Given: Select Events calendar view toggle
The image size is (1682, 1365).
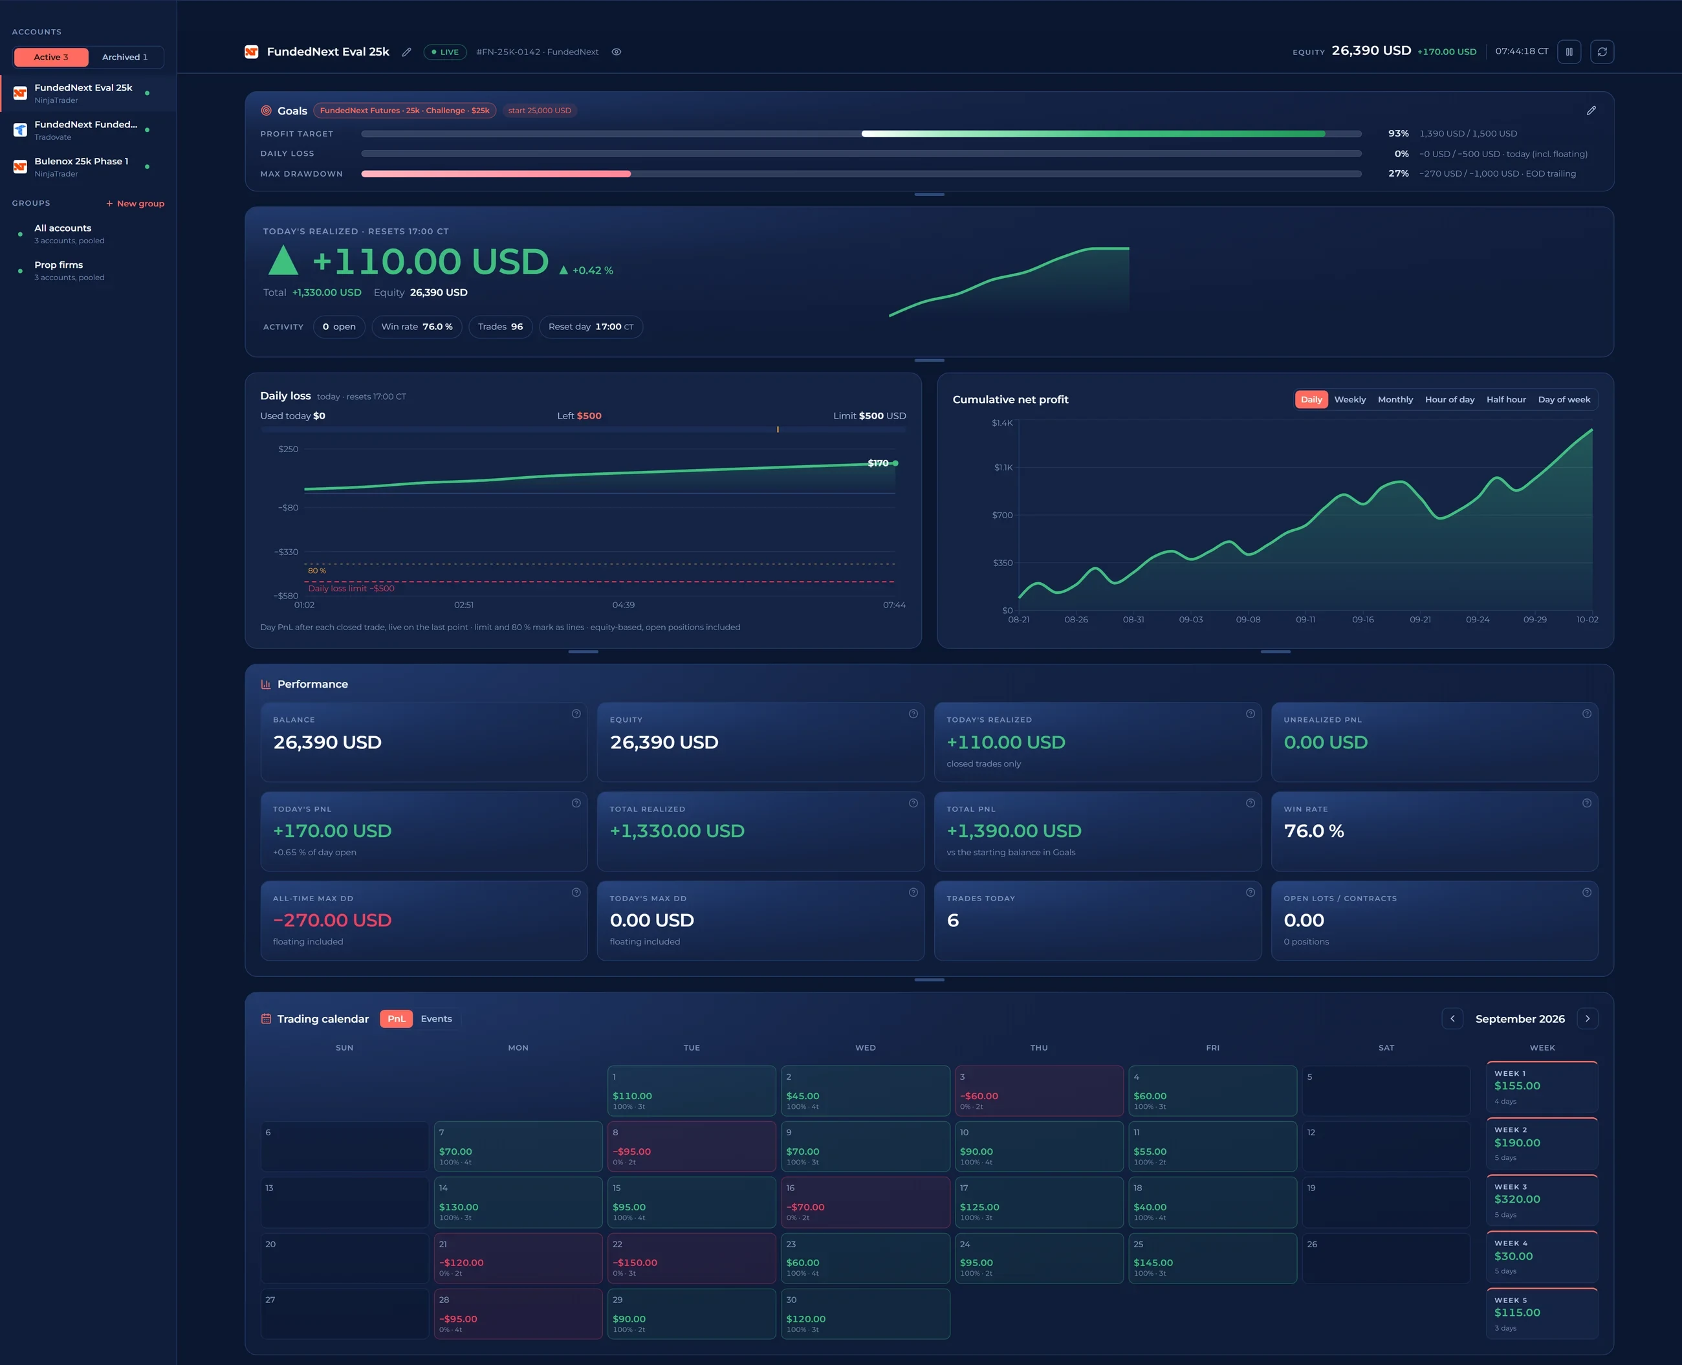Looking at the screenshot, I should pos(437,1018).
